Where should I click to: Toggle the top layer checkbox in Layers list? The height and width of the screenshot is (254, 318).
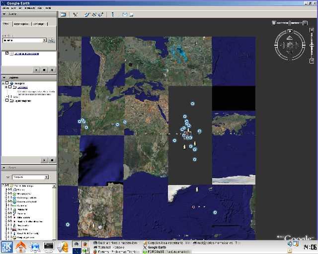pos(7,186)
